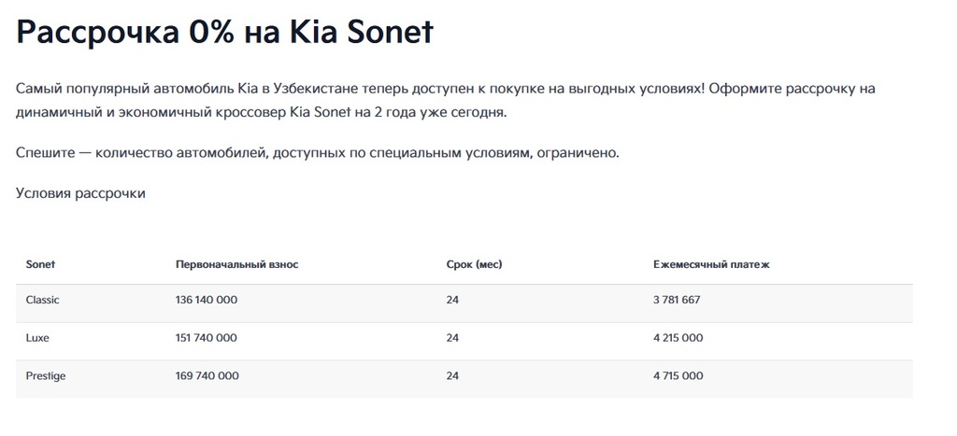Click monthly payment 3 781 667
Viewport: 957px width, 436px height.
point(677,300)
